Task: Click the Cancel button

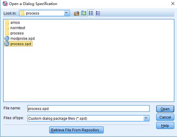Action: coord(165,117)
